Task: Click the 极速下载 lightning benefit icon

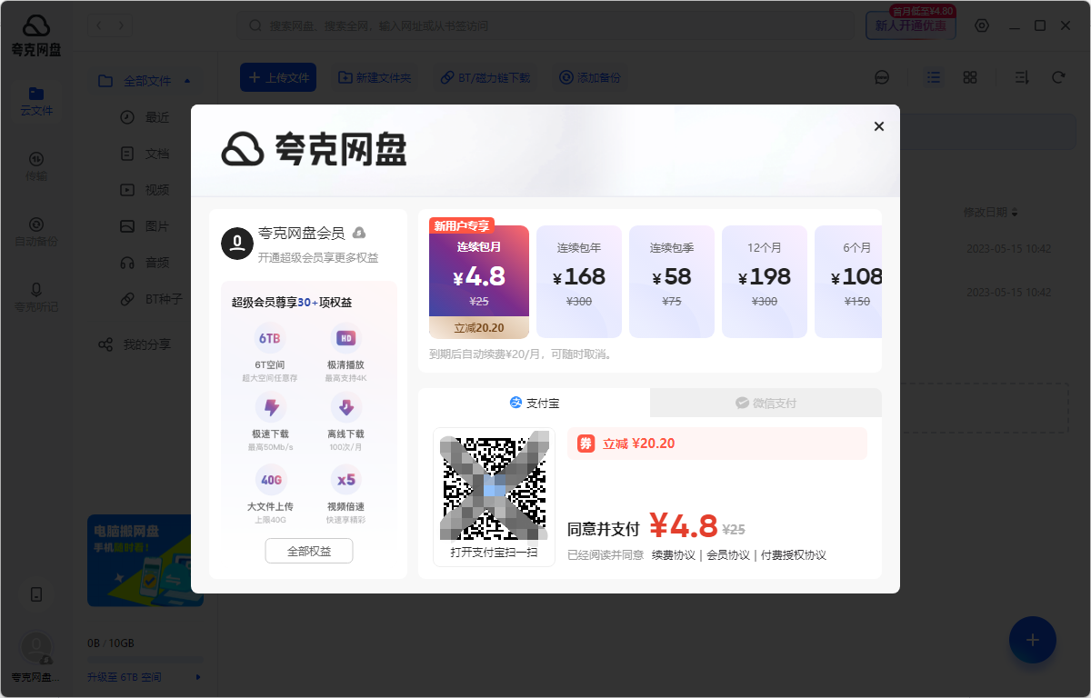Action: pyautogui.click(x=270, y=407)
